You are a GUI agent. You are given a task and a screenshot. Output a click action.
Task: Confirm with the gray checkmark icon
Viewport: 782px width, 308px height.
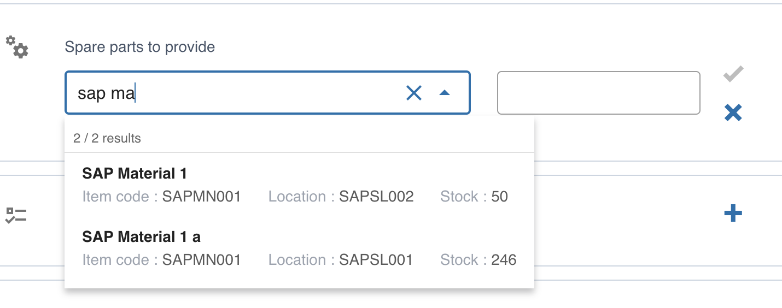[x=733, y=74]
